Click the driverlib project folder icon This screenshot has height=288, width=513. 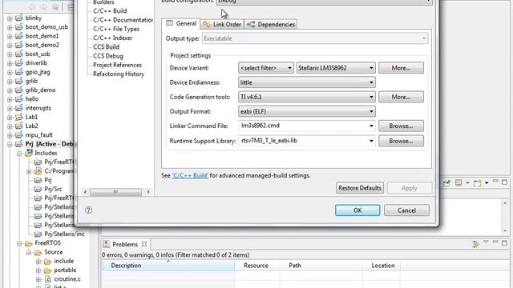[19, 62]
